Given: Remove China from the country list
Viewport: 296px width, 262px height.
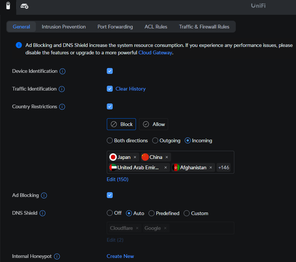Looking at the screenshot, I should pos(167,157).
